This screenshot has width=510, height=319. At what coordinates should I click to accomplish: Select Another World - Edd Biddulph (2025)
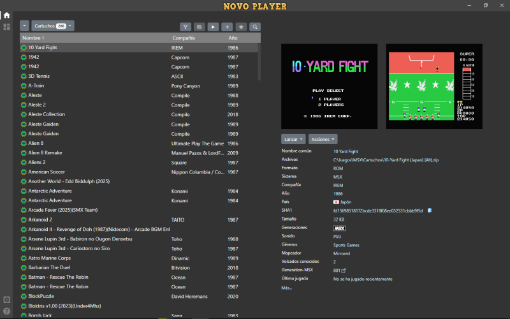click(139, 181)
